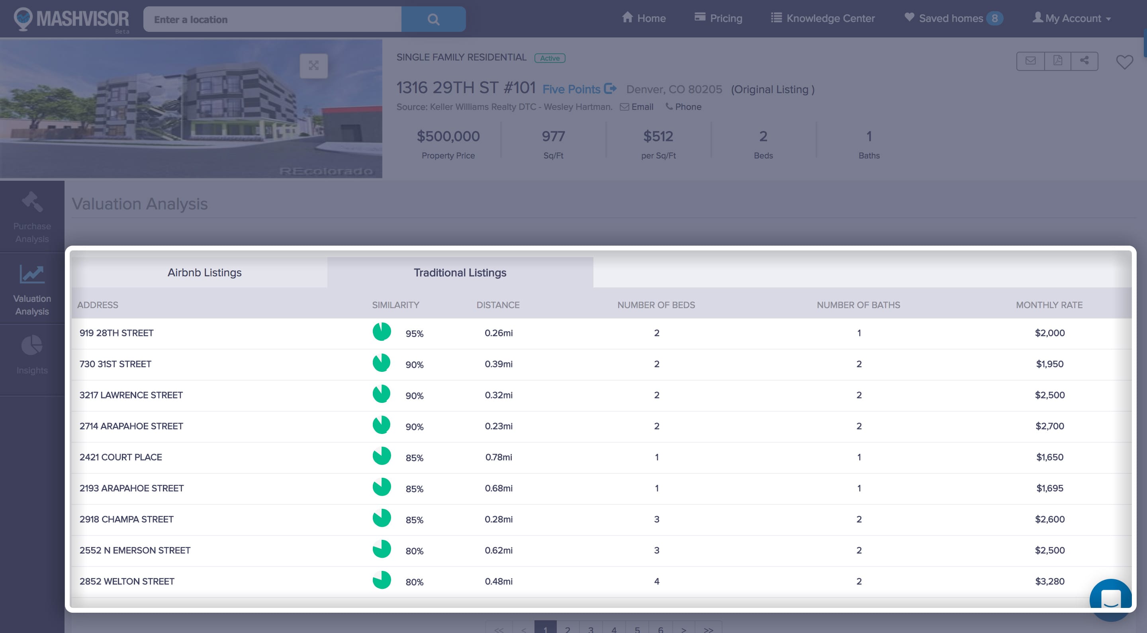This screenshot has width=1147, height=633.
Task: Click the email envelope share icon
Action: (x=1030, y=61)
